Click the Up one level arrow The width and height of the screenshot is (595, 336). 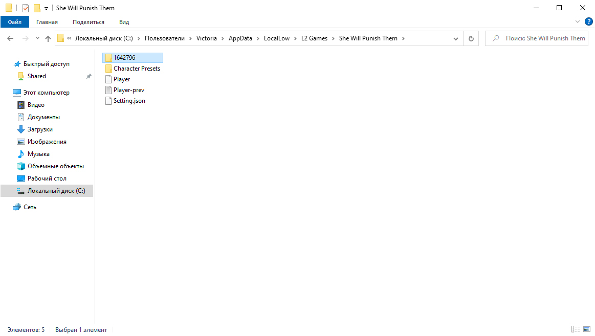48,38
